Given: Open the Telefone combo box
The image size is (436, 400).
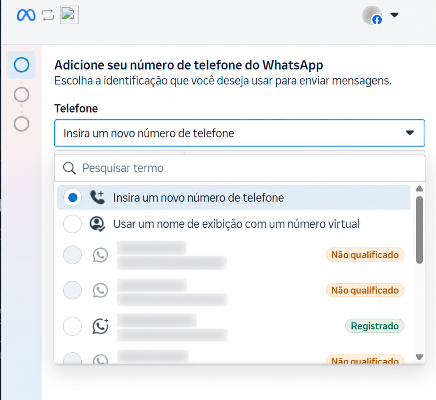Looking at the screenshot, I should [x=239, y=133].
